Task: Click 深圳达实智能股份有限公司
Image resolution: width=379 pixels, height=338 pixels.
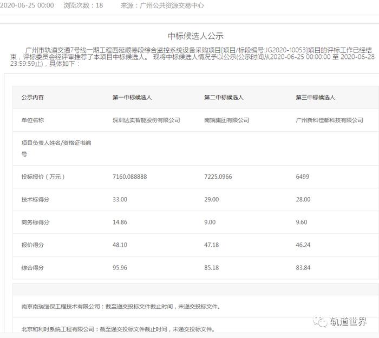Action: [146, 120]
